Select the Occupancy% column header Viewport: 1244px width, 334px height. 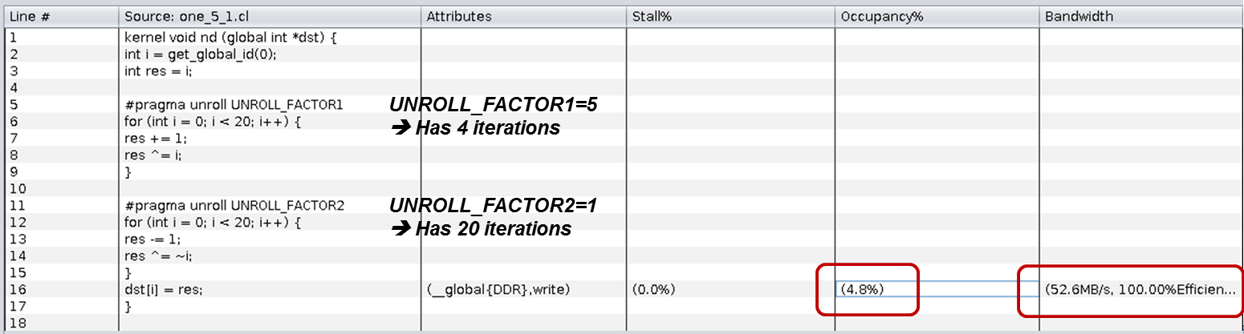click(881, 16)
